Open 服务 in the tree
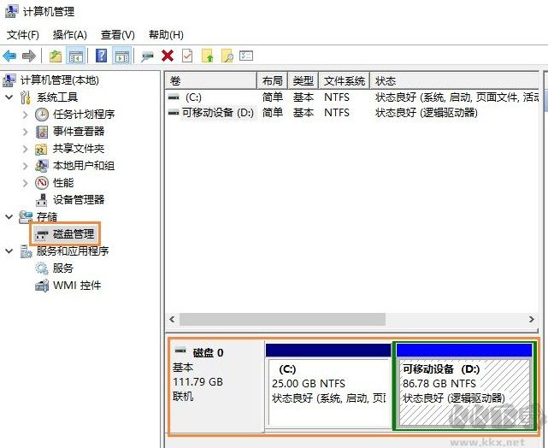The image size is (548, 448). (x=63, y=268)
